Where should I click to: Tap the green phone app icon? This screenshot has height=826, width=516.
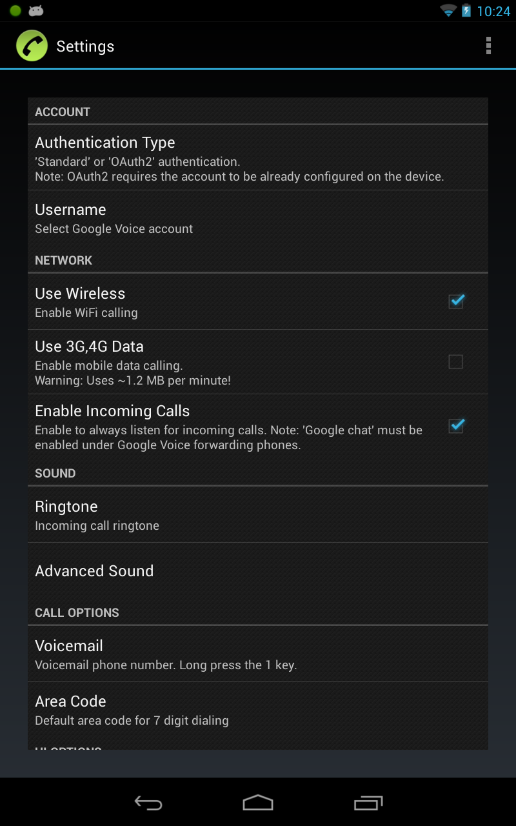[x=32, y=46]
